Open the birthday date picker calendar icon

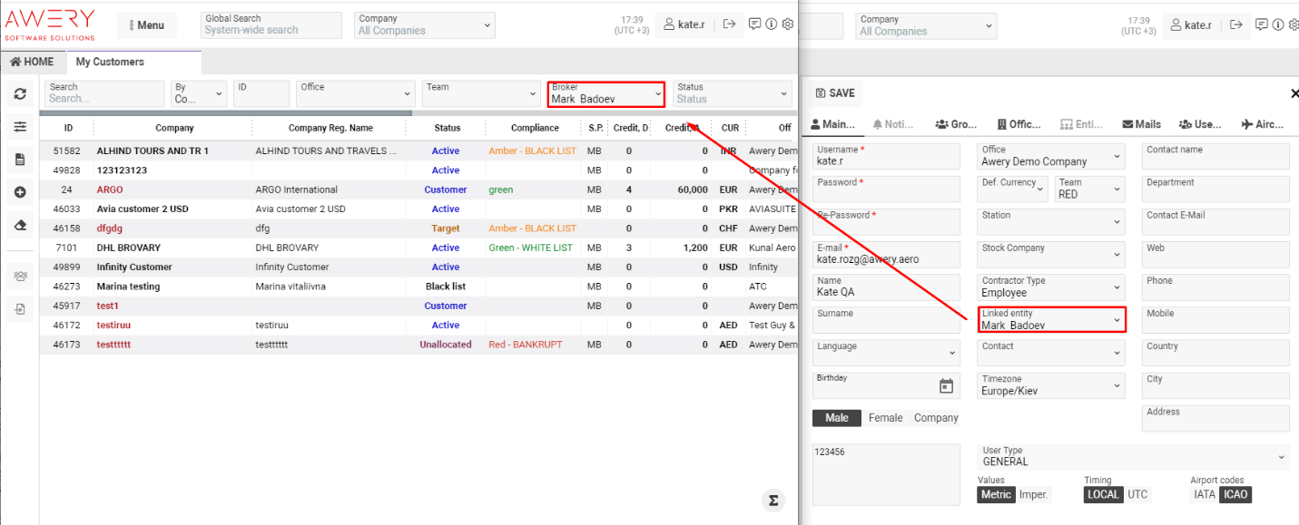click(947, 385)
